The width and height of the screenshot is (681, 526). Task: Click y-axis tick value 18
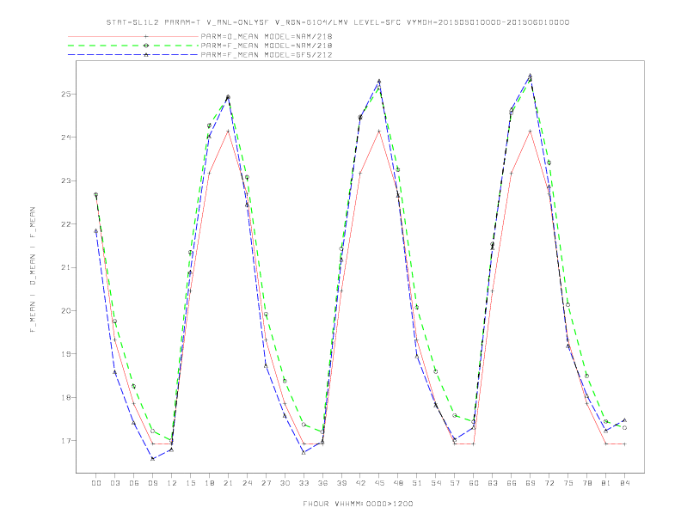pyautogui.click(x=66, y=398)
